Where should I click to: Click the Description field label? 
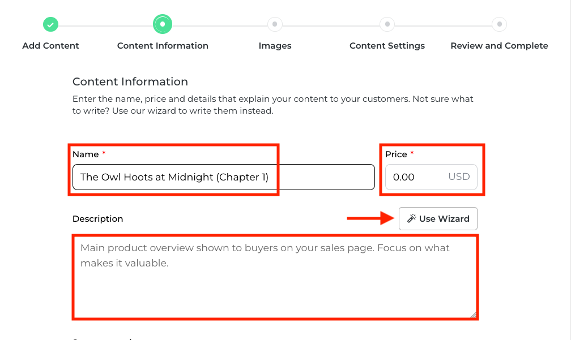[x=97, y=219]
